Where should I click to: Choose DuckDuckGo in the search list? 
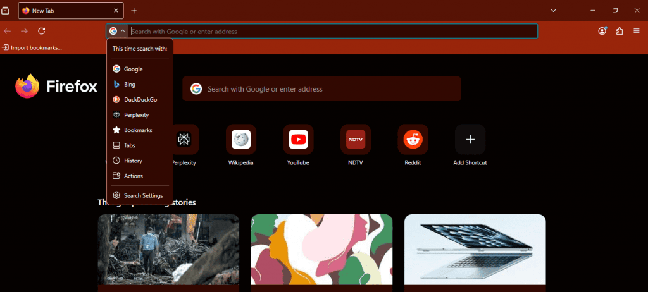tap(140, 99)
